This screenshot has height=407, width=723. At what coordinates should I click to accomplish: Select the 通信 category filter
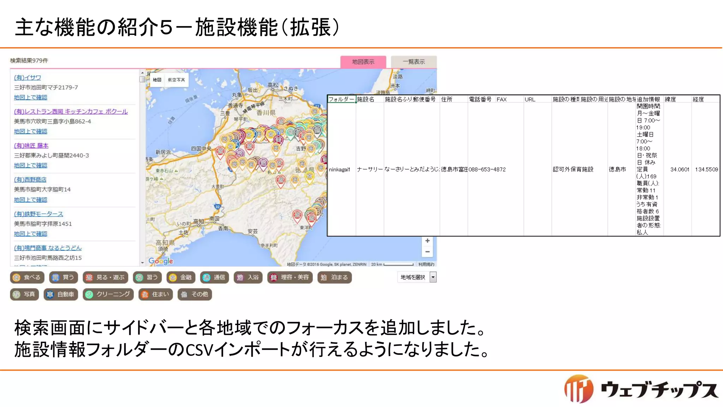(x=214, y=277)
